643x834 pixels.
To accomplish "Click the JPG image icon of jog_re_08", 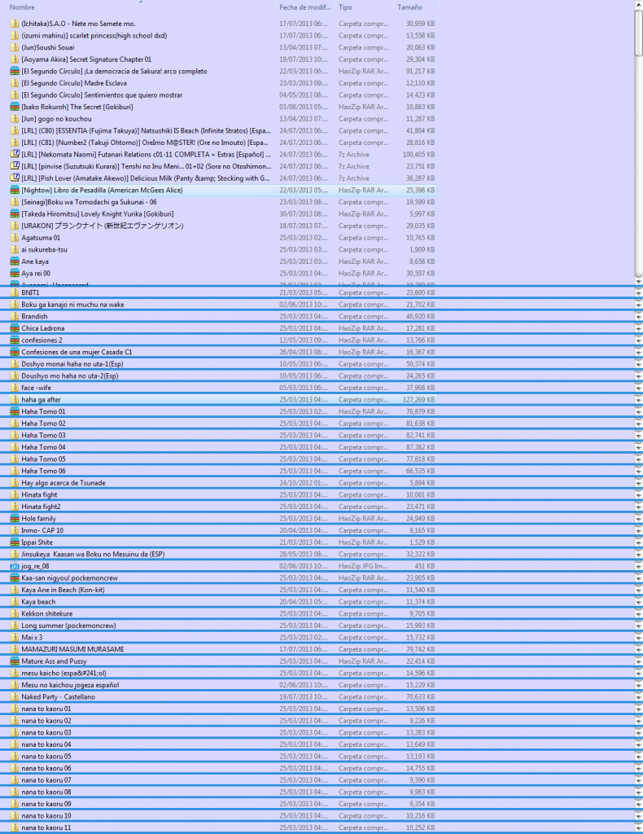I will [15, 566].
